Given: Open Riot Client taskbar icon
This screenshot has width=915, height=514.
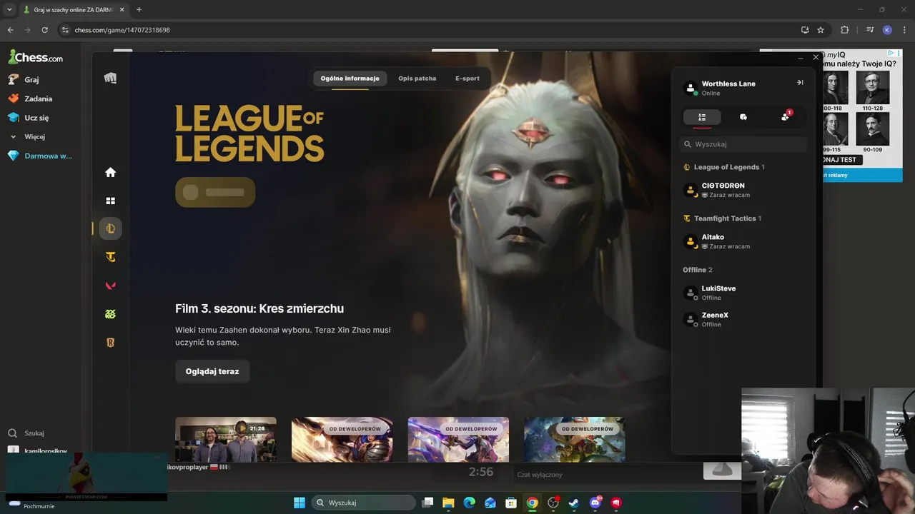Looking at the screenshot, I should [616, 503].
